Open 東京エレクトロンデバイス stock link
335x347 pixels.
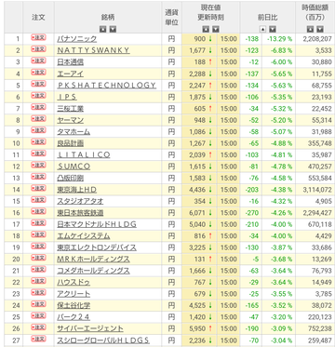coord(97,247)
